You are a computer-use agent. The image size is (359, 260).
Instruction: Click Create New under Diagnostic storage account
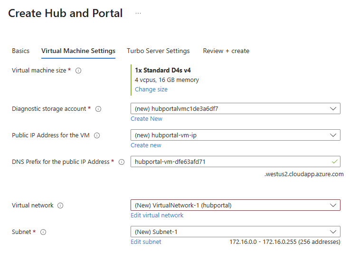[146, 119]
